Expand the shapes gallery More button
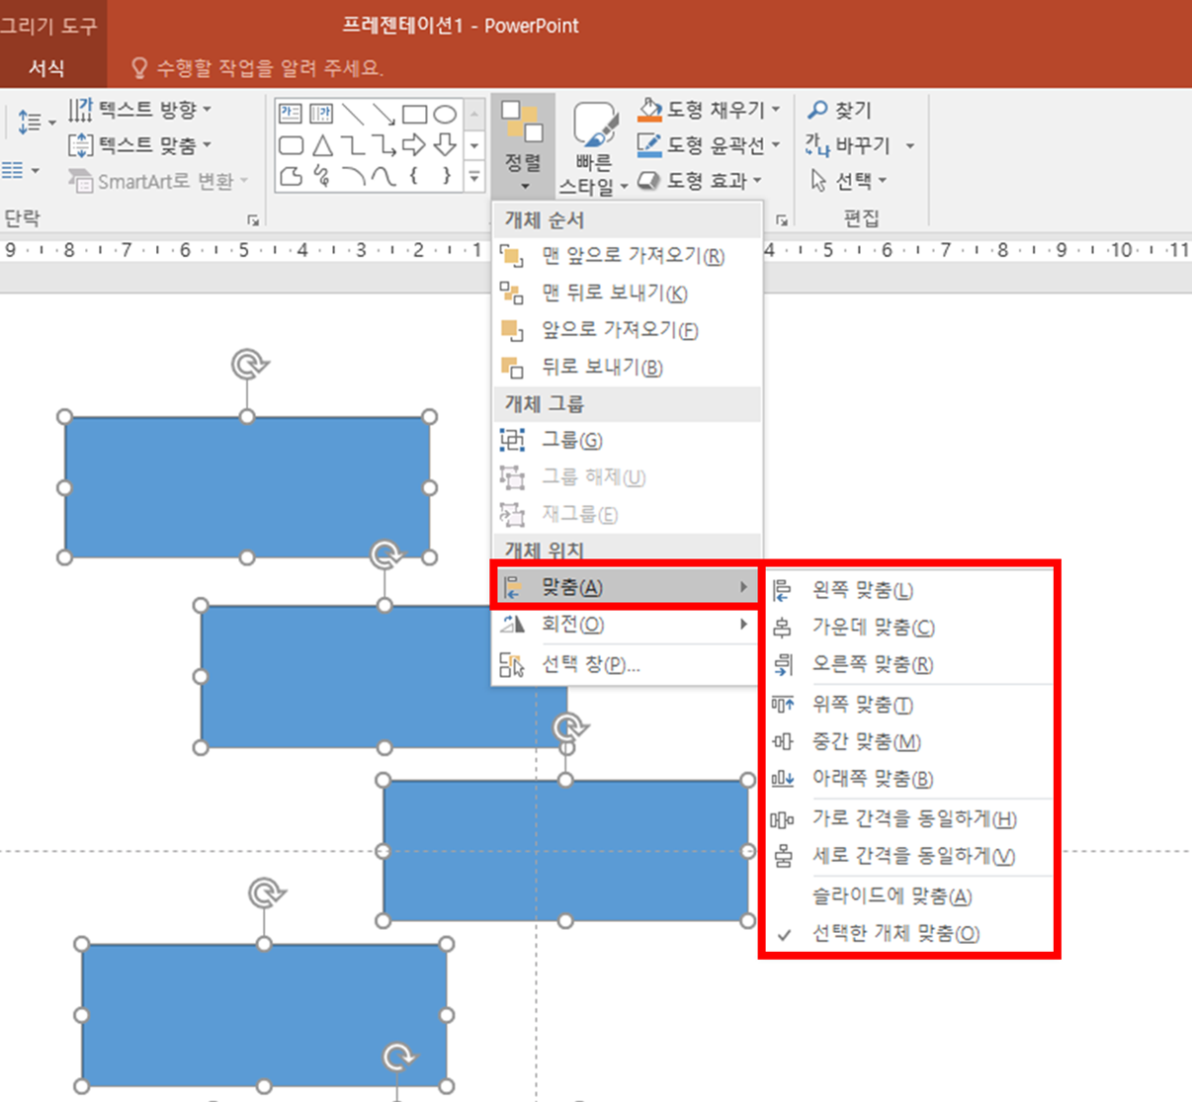The image size is (1192, 1102). pyautogui.click(x=474, y=177)
